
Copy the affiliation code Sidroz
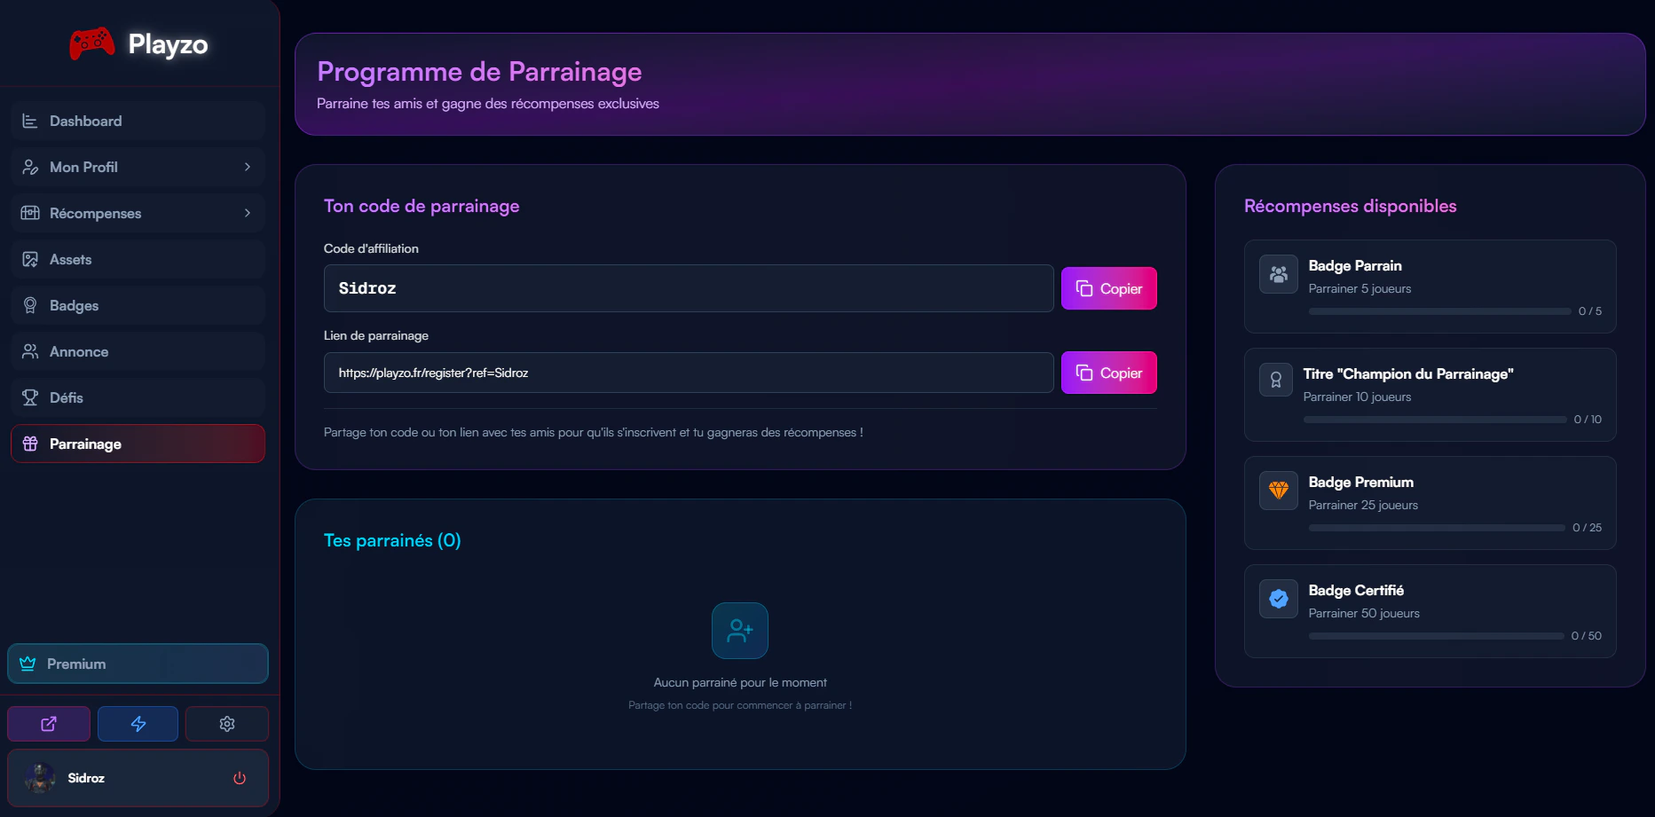1108,288
